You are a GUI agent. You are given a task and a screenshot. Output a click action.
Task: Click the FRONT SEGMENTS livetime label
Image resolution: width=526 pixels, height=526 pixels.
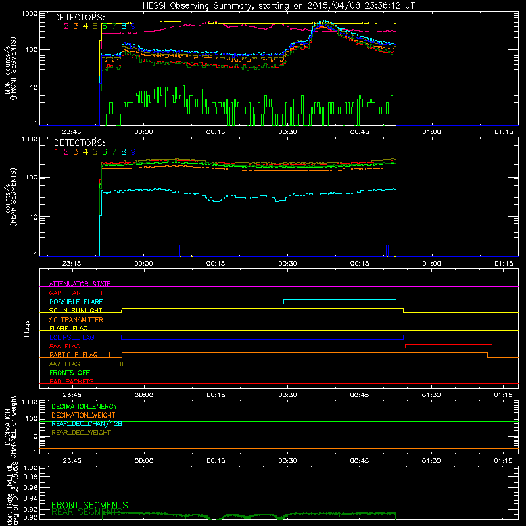[x=89, y=505]
